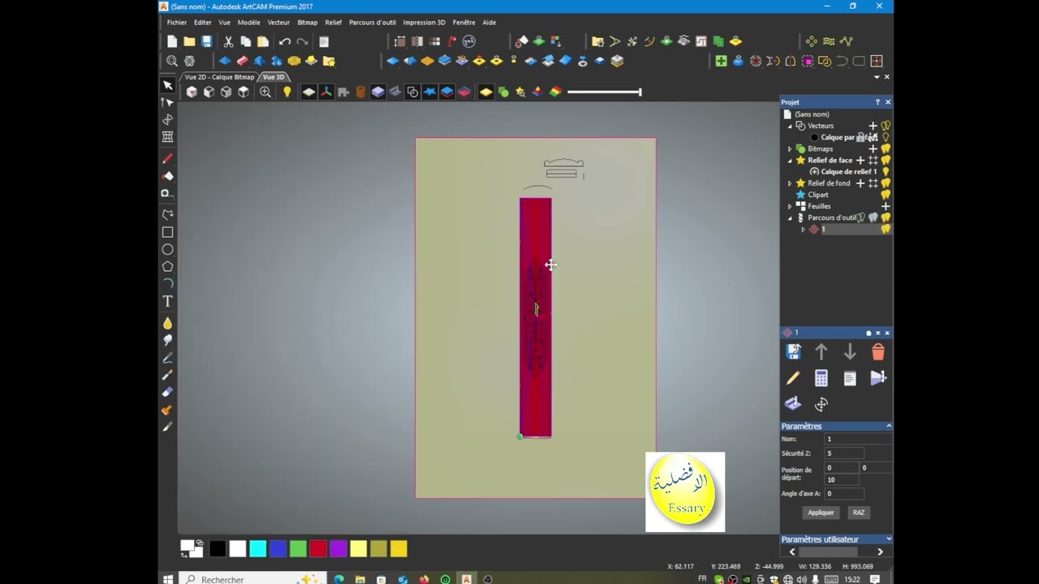Image resolution: width=1039 pixels, height=584 pixels.
Task: Open the toolpath calculator icon
Action: pos(821,378)
